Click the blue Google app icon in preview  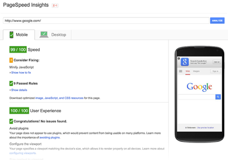[x=185, y=62]
